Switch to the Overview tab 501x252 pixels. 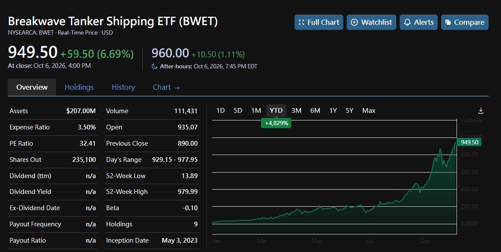click(x=32, y=87)
